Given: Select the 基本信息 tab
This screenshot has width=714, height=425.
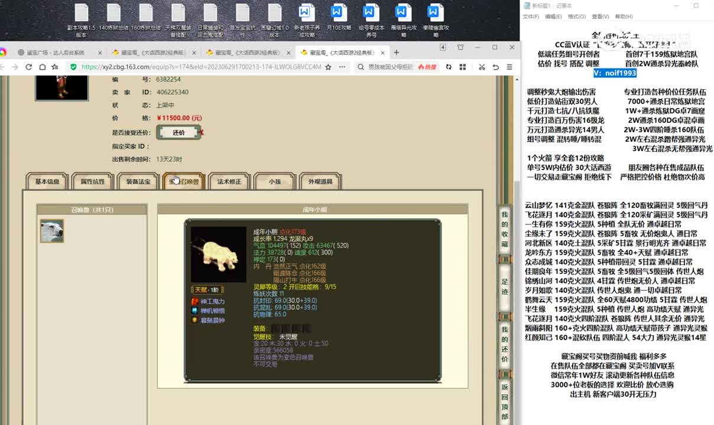Looking at the screenshot, I should [x=47, y=182].
